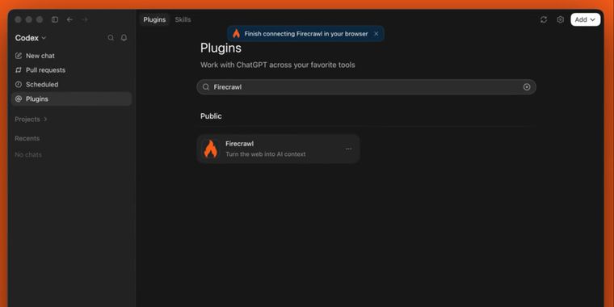This screenshot has width=614, height=307.
Task: Click the Public section heading
Action: pos(211,116)
